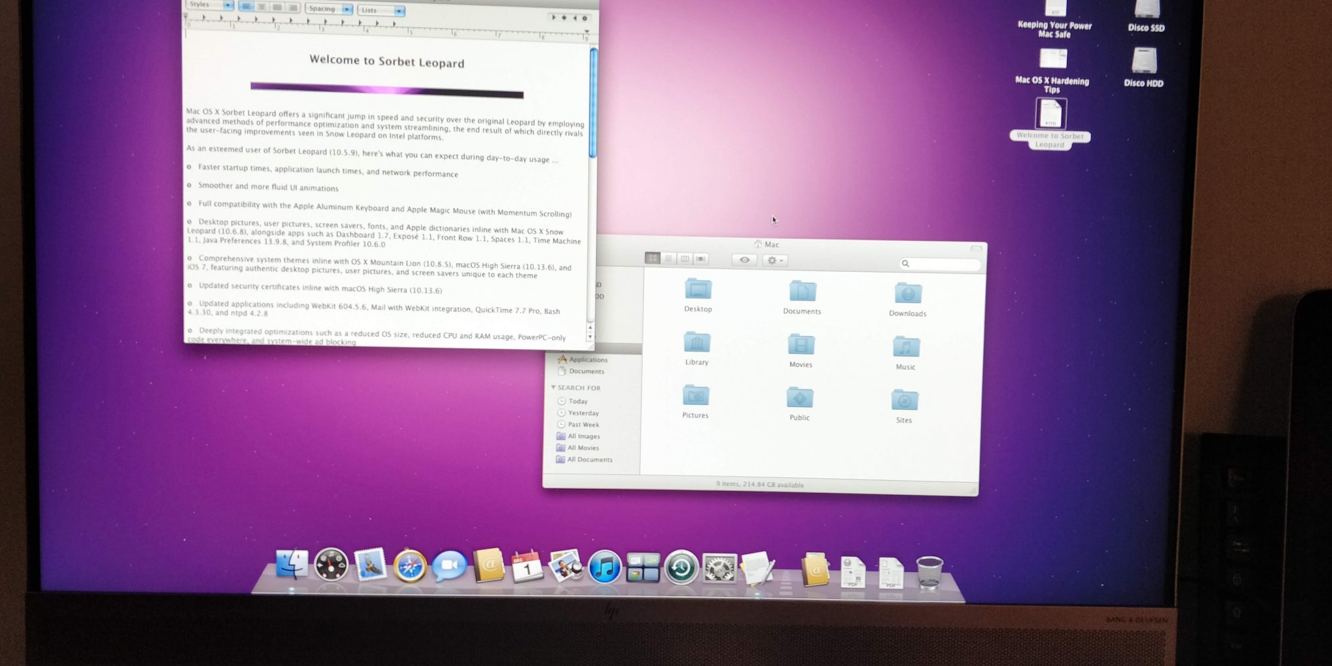Open Finder from the Dock
The width and height of the screenshot is (1332, 666).
[292, 563]
